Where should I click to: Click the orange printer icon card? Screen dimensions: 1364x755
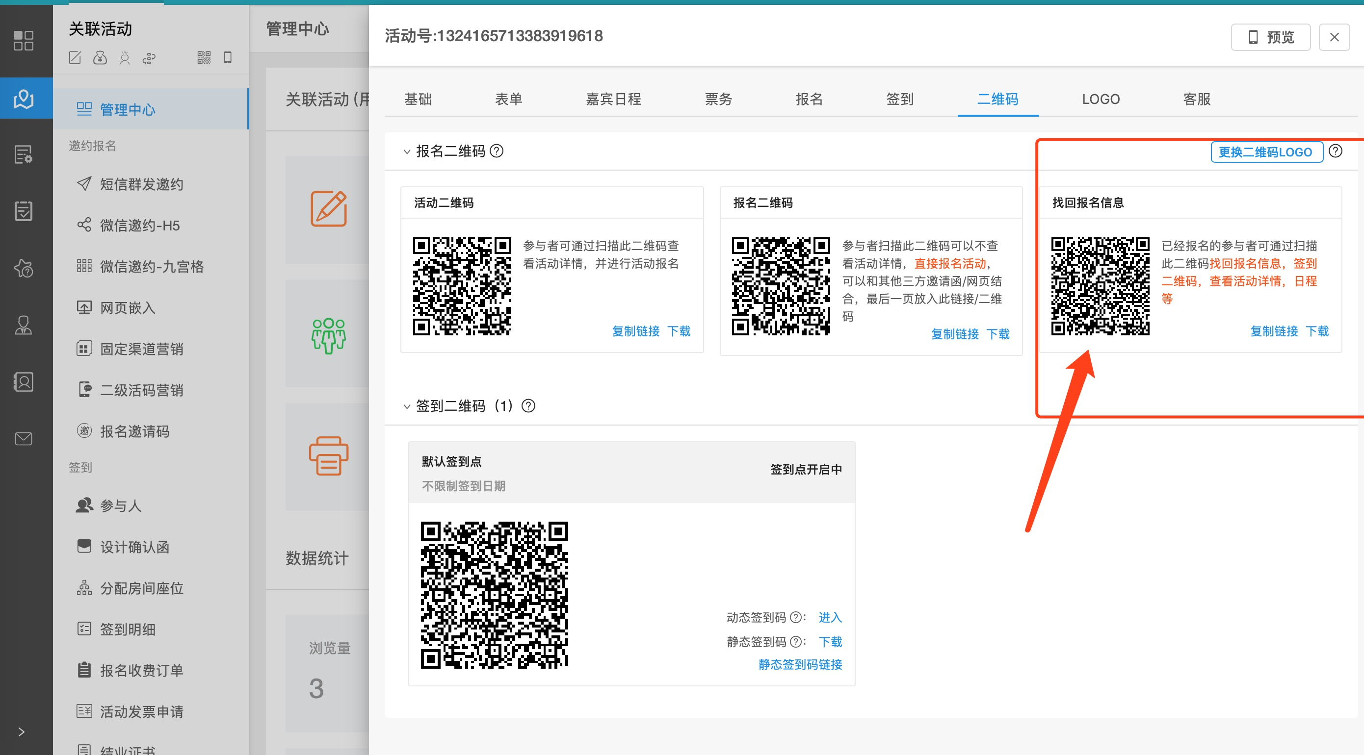click(x=329, y=455)
